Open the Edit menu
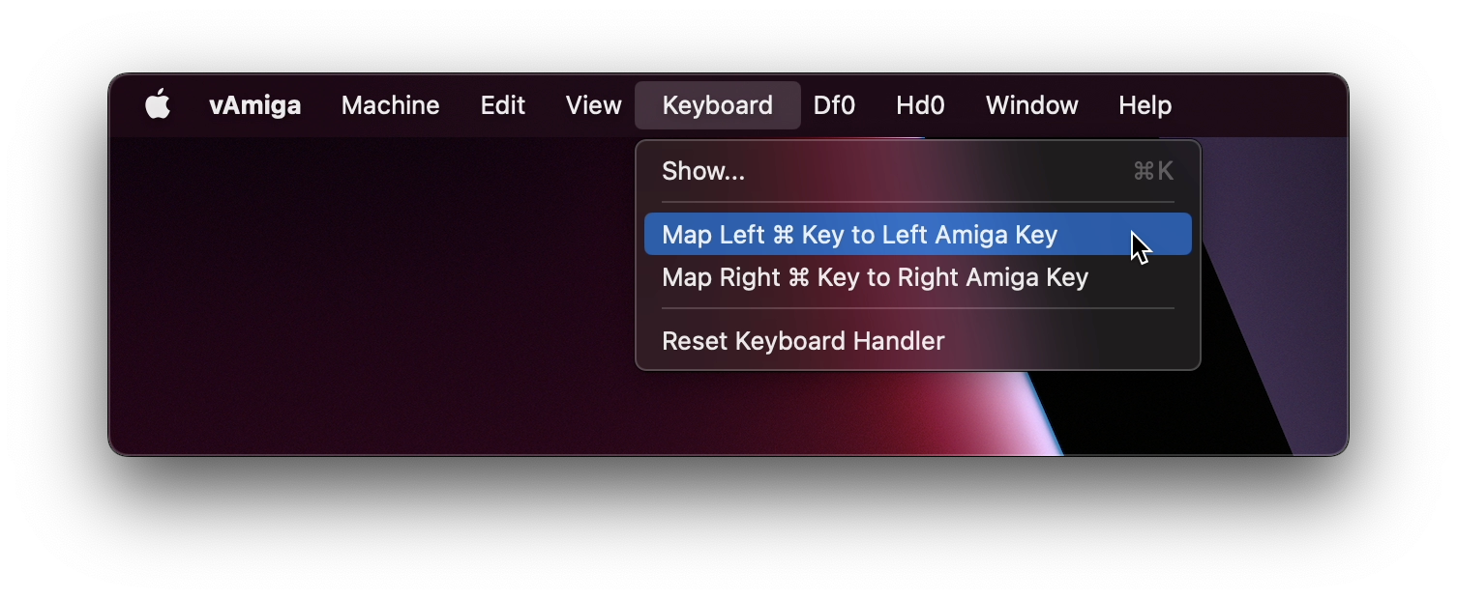This screenshot has width=1457, height=599. pos(502,105)
